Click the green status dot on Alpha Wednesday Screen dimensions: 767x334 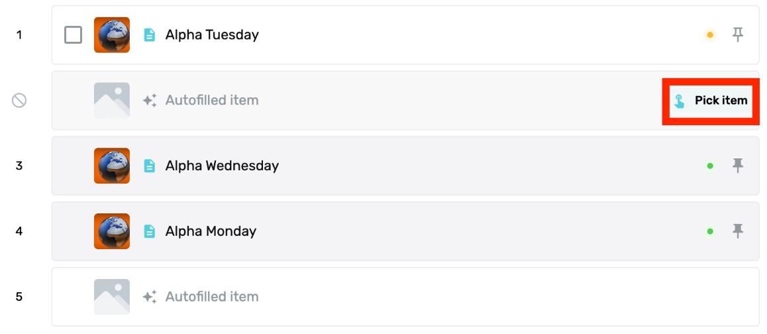click(x=710, y=166)
